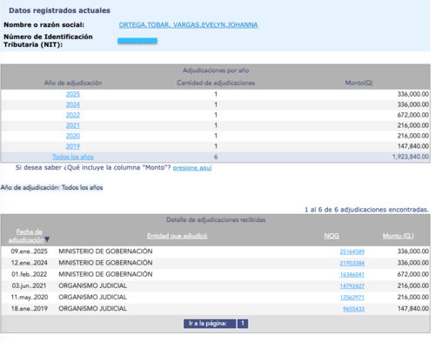Open NOG 9655433 link

[x=353, y=309]
